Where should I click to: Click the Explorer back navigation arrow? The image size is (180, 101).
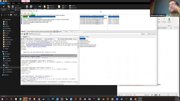2,15
